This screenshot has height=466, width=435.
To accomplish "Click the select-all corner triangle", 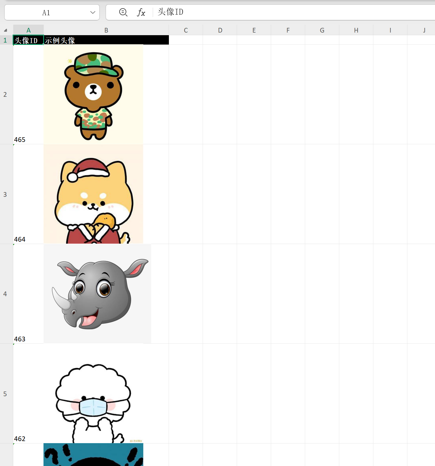I will point(6,30).
